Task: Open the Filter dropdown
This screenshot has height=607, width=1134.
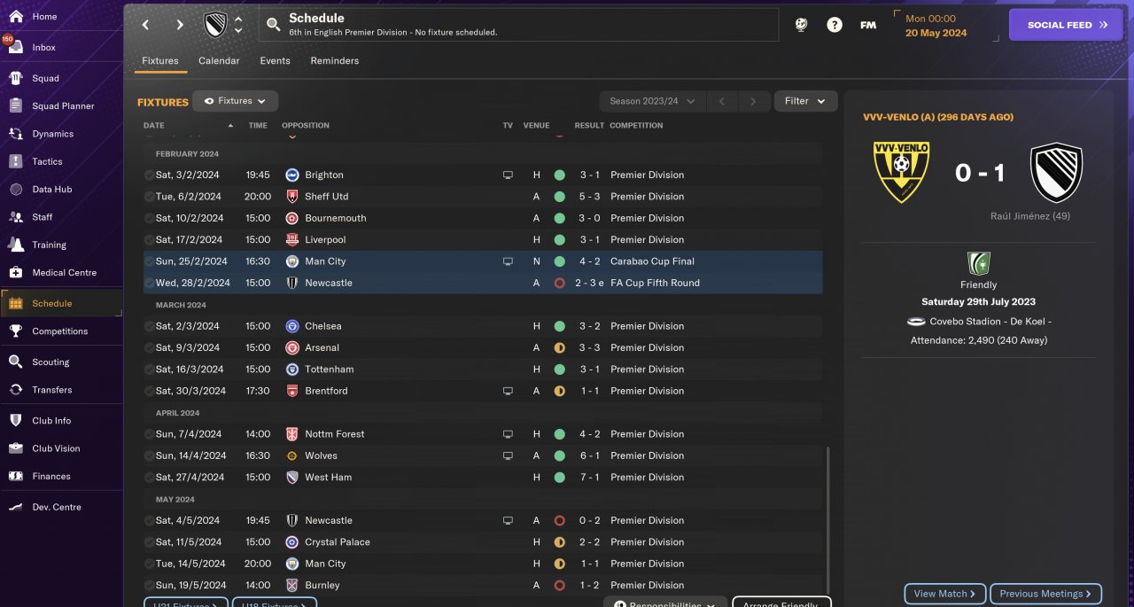Action: [x=805, y=101]
